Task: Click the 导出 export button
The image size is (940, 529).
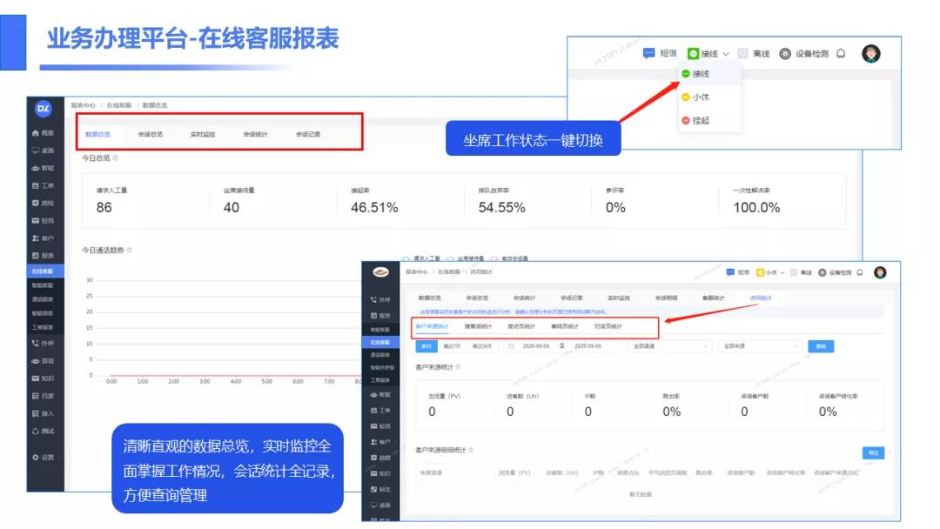Action: pos(870,452)
